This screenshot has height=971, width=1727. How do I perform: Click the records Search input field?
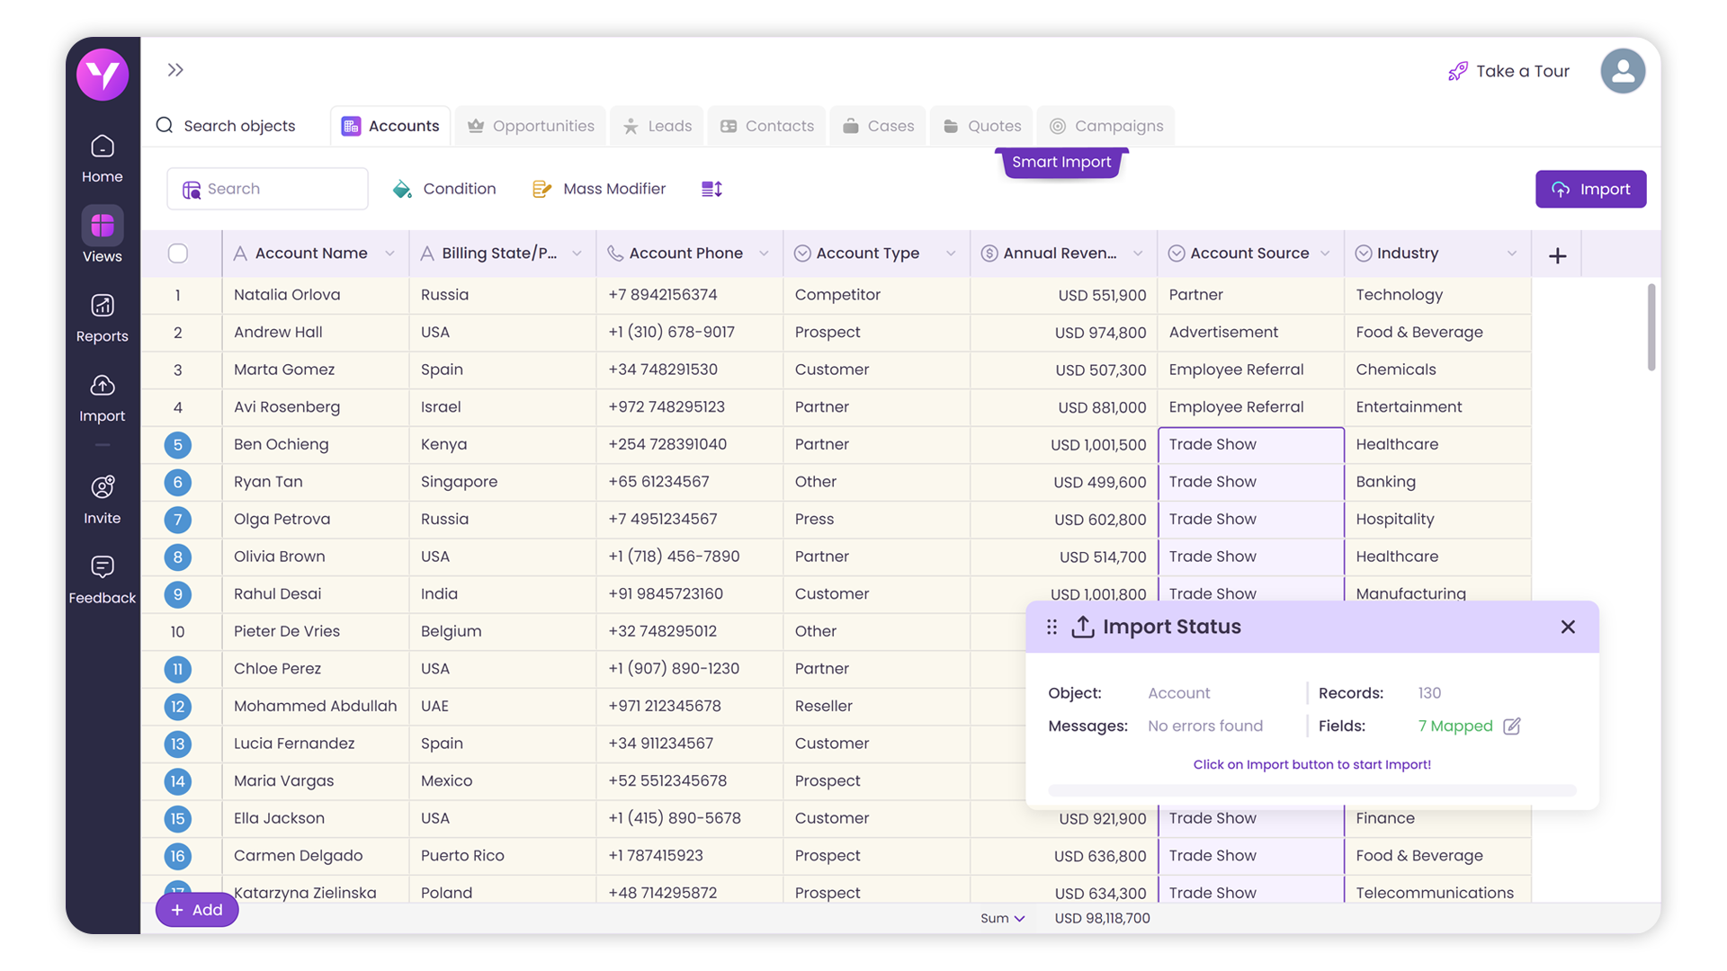(279, 189)
